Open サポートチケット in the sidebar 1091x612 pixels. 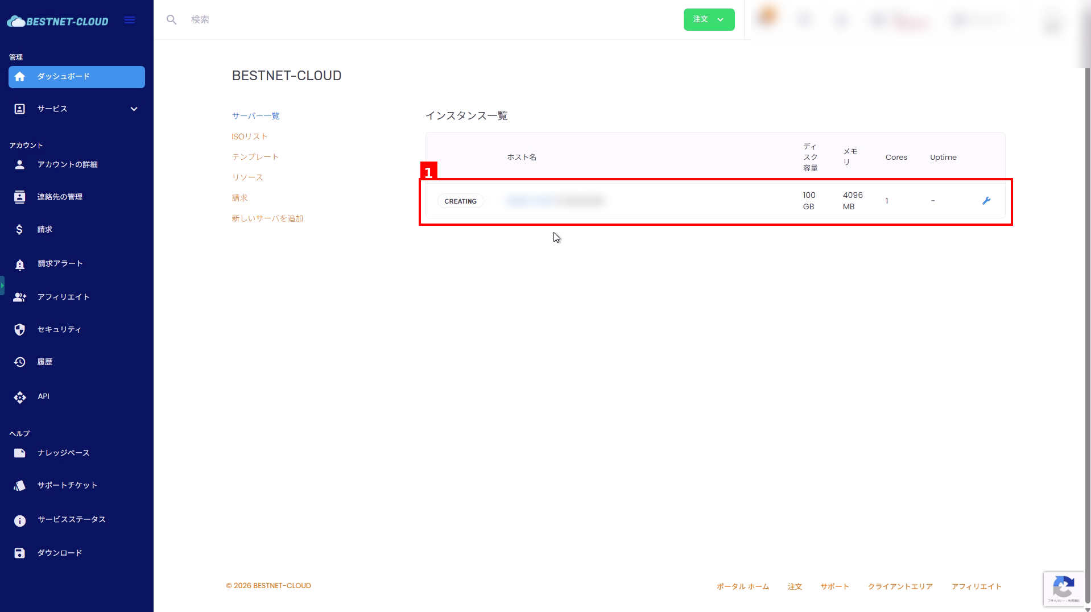[67, 486]
